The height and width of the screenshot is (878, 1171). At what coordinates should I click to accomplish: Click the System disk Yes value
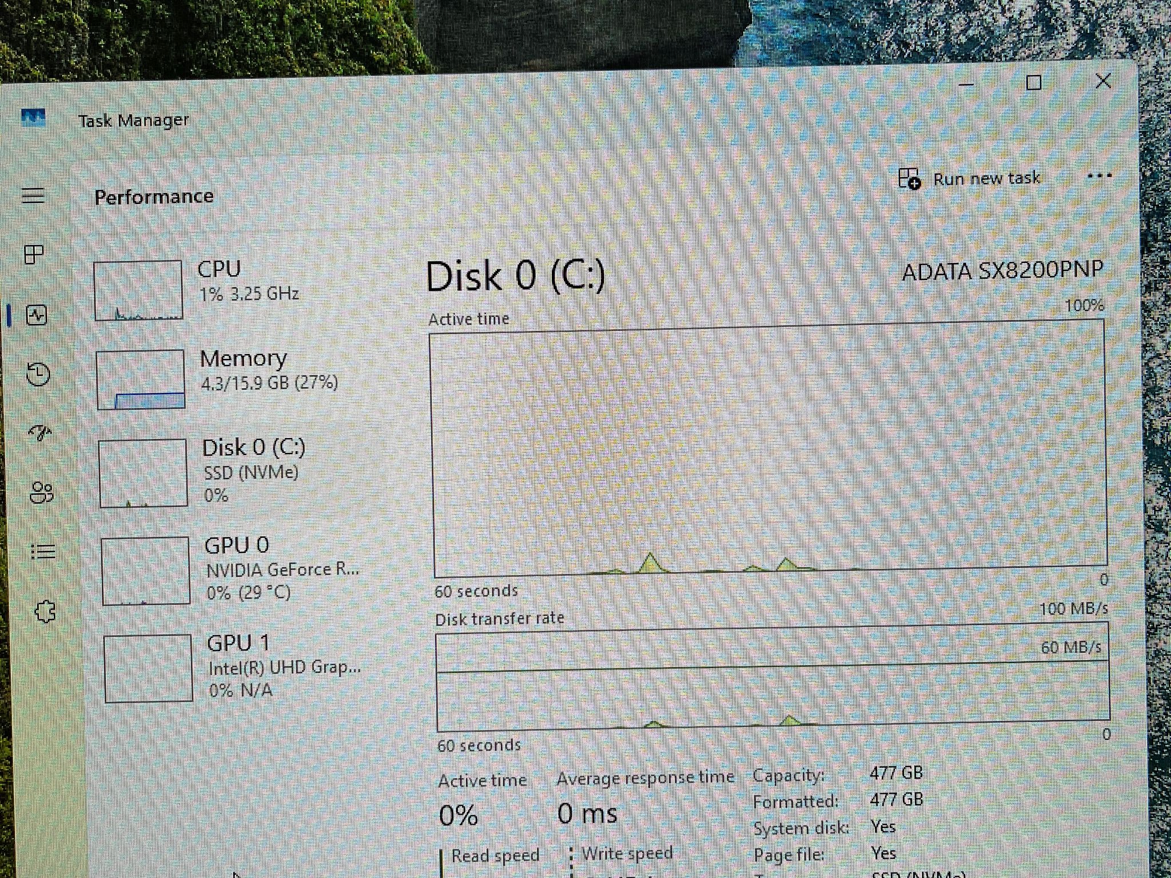tap(883, 826)
